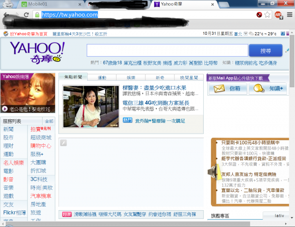Click knowledge link 糖尿病前兆

click(246, 63)
